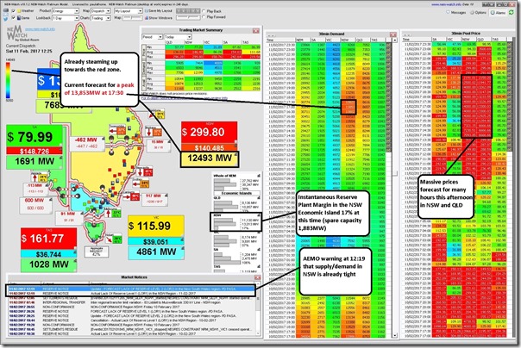
Task: Click the TAS $161.77 price box
Action: 48,239
